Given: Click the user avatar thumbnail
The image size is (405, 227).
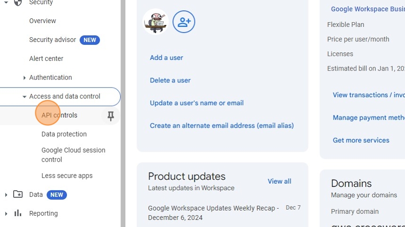Looking at the screenshot, I should pyautogui.click(x=155, y=22).
